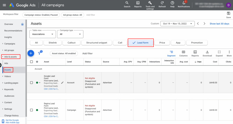Viewport: 233px width, 124px height.
Task: Open the hamburger main menu
Action: [4, 5]
